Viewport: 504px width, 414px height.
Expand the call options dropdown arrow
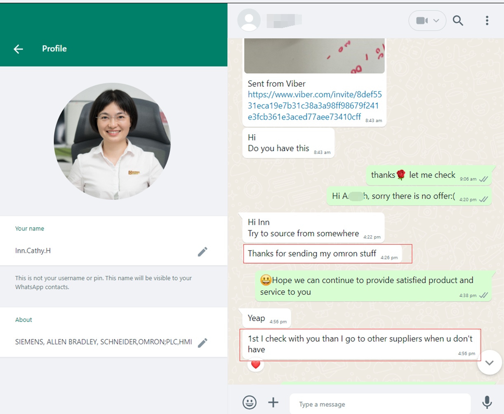click(436, 21)
